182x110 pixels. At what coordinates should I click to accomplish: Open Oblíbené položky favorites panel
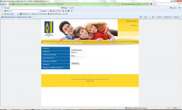[x=8, y=14]
